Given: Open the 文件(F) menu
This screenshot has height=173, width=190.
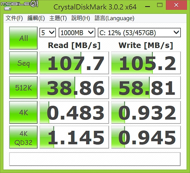Looking at the screenshot, I should pos(14,18).
